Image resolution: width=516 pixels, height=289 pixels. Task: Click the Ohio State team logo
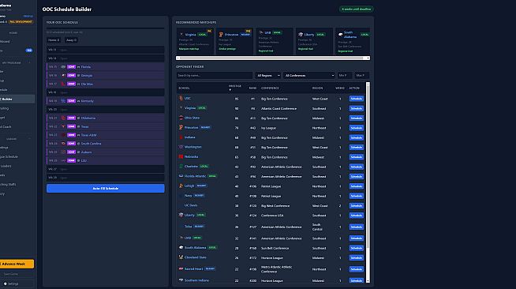point(181,118)
